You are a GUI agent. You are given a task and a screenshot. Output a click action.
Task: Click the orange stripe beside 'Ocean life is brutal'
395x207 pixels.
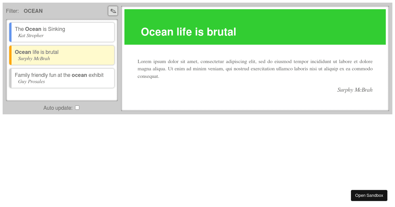point(10,55)
